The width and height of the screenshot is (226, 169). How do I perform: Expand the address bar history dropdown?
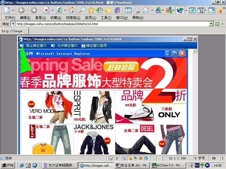click(211, 24)
